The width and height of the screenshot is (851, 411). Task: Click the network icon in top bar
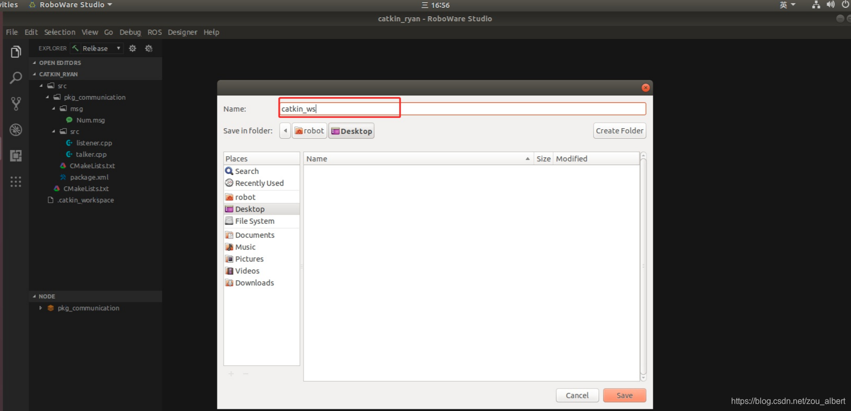(816, 5)
